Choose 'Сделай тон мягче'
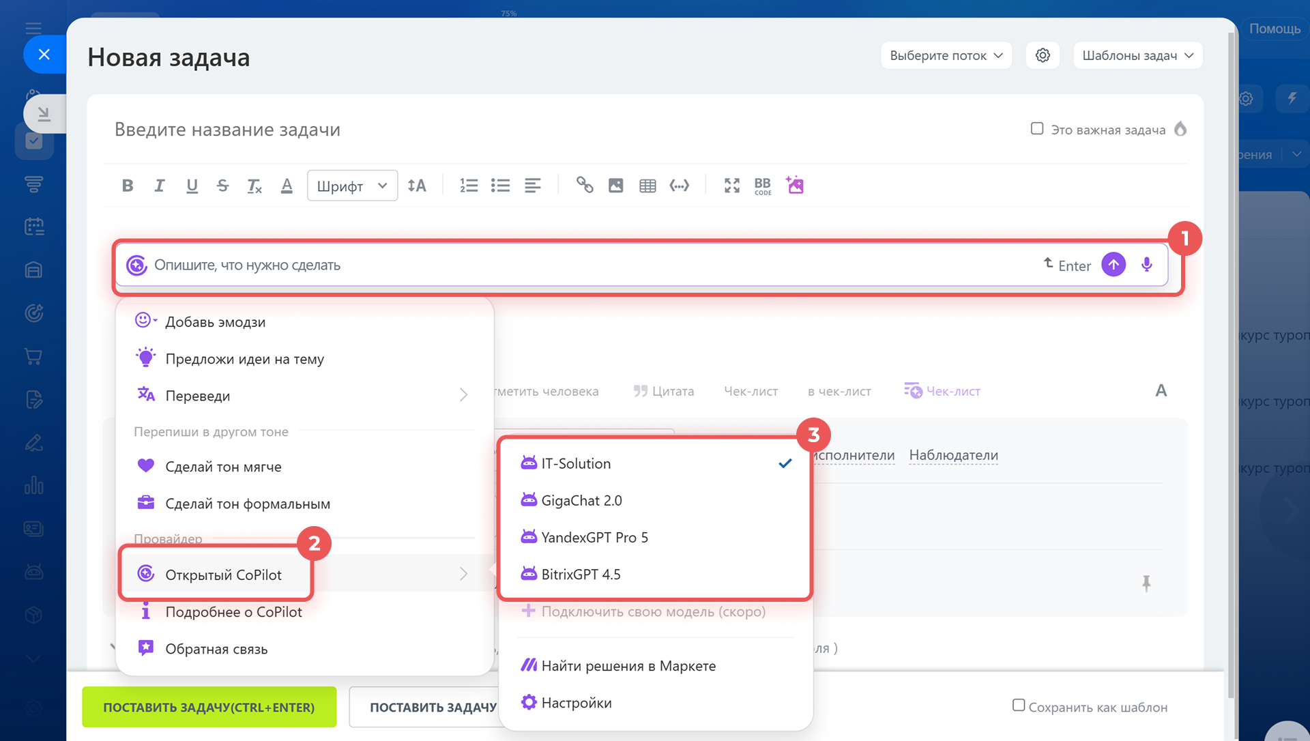Viewport: 1310px width, 741px height. click(304, 466)
